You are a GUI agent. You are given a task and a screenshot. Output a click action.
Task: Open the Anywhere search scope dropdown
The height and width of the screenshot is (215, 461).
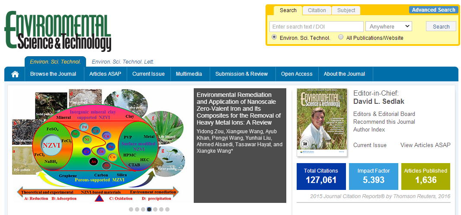point(389,26)
